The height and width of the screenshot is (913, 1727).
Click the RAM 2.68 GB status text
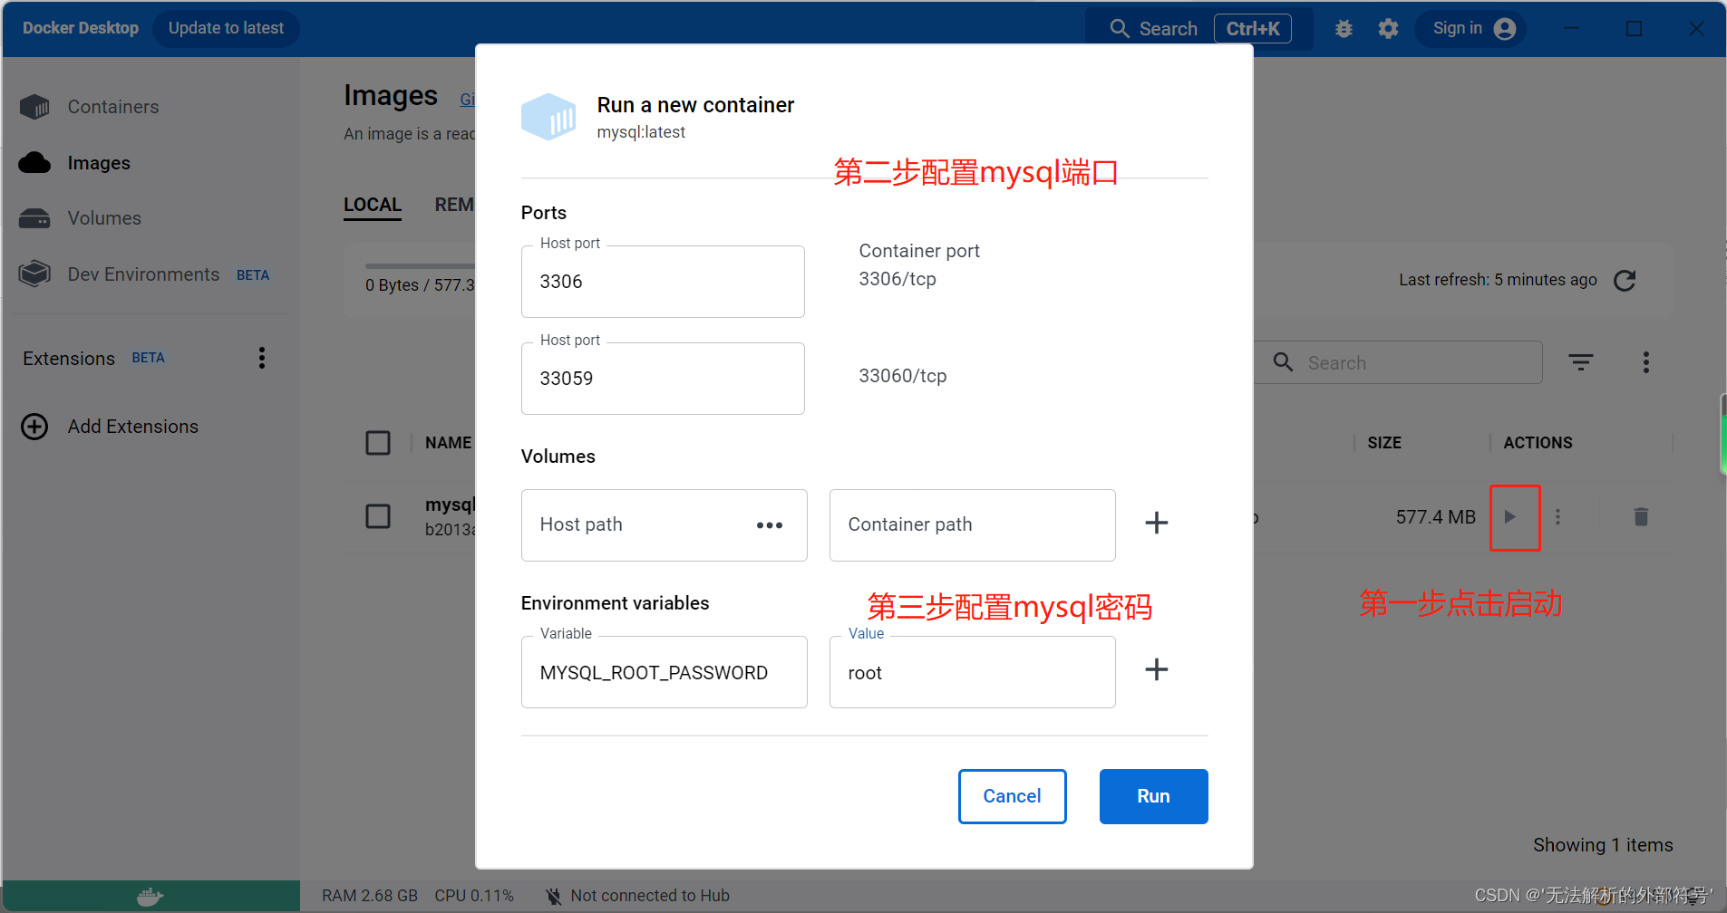pyautogui.click(x=370, y=896)
